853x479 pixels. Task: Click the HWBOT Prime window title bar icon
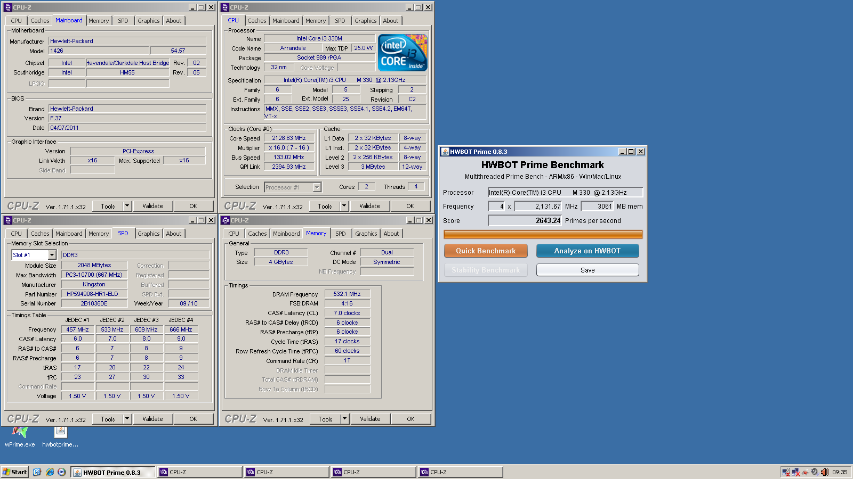click(x=445, y=152)
